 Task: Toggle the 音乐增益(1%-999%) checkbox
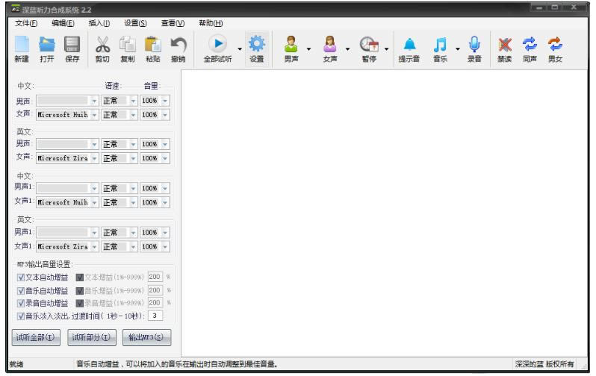[x=79, y=291]
